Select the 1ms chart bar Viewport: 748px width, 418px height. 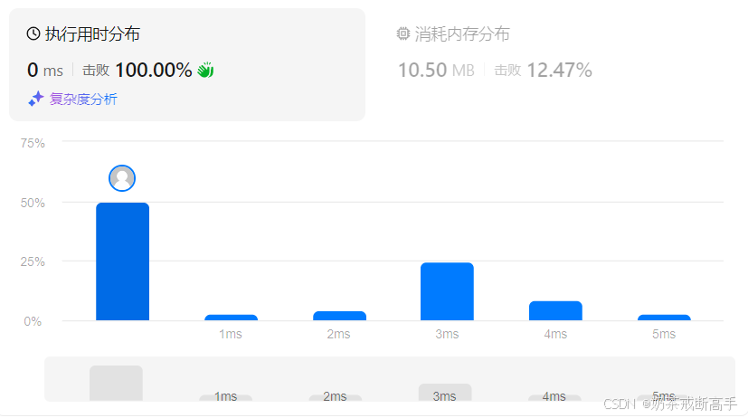click(231, 318)
